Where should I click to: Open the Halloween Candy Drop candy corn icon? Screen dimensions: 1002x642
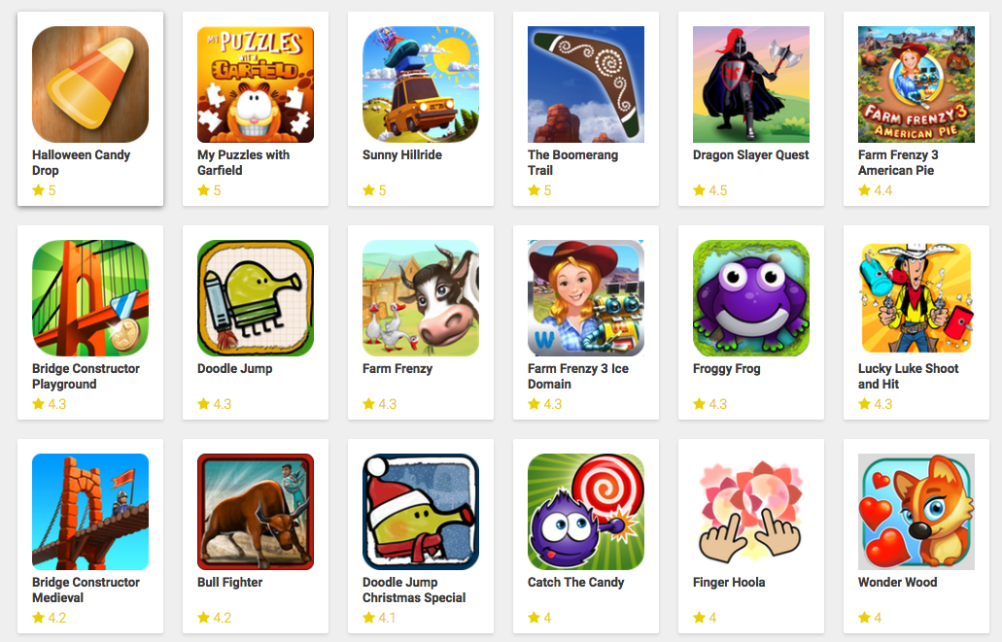[90, 84]
